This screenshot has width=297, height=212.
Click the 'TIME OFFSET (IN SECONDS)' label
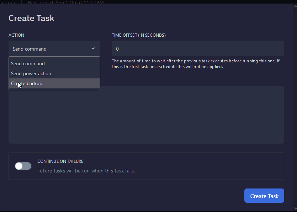coord(139,35)
